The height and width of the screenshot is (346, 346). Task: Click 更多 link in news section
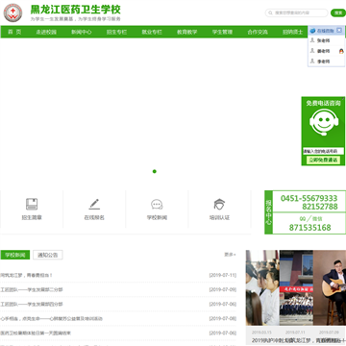230,255
